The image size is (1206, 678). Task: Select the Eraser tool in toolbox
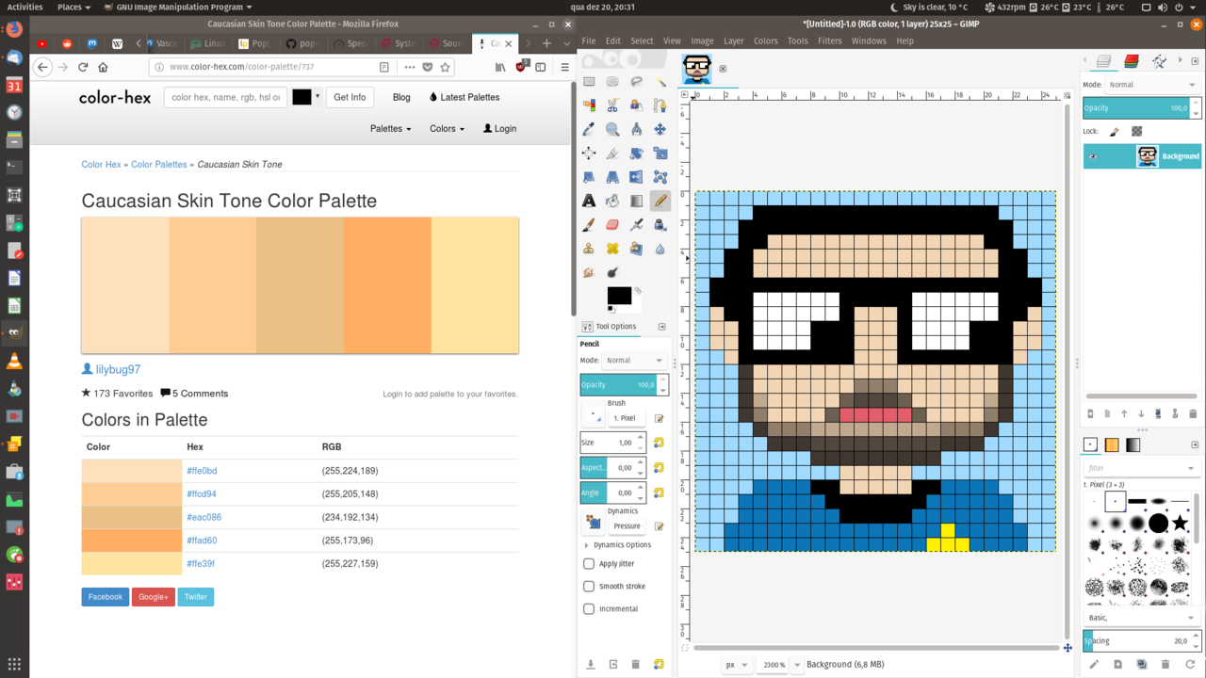click(x=612, y=225)
